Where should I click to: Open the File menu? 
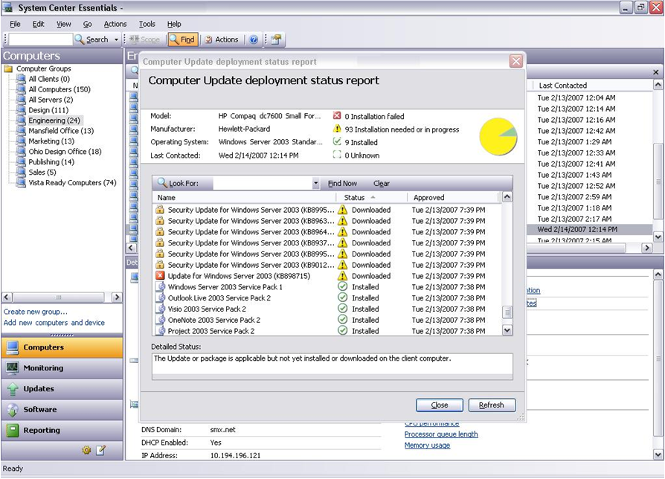tap(15, 24)
